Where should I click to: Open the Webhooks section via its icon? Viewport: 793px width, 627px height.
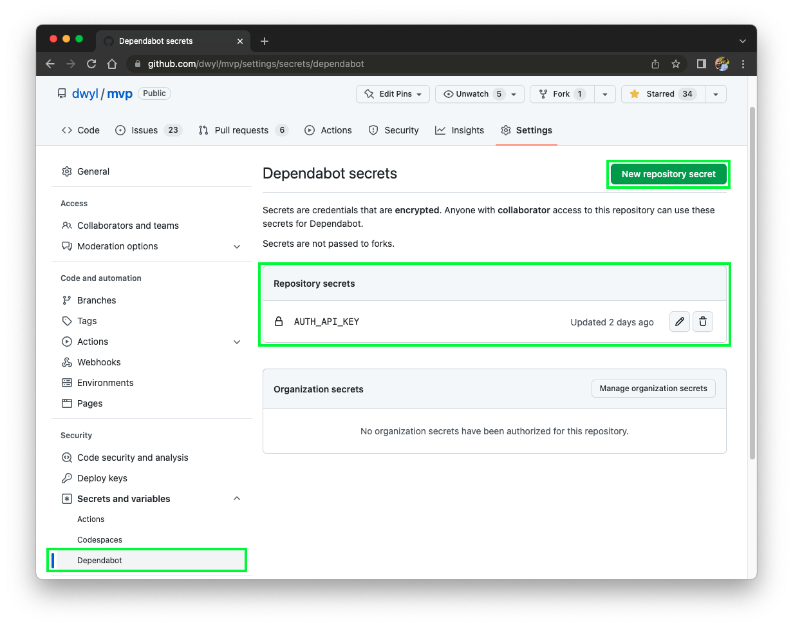[x=67, y=362]
